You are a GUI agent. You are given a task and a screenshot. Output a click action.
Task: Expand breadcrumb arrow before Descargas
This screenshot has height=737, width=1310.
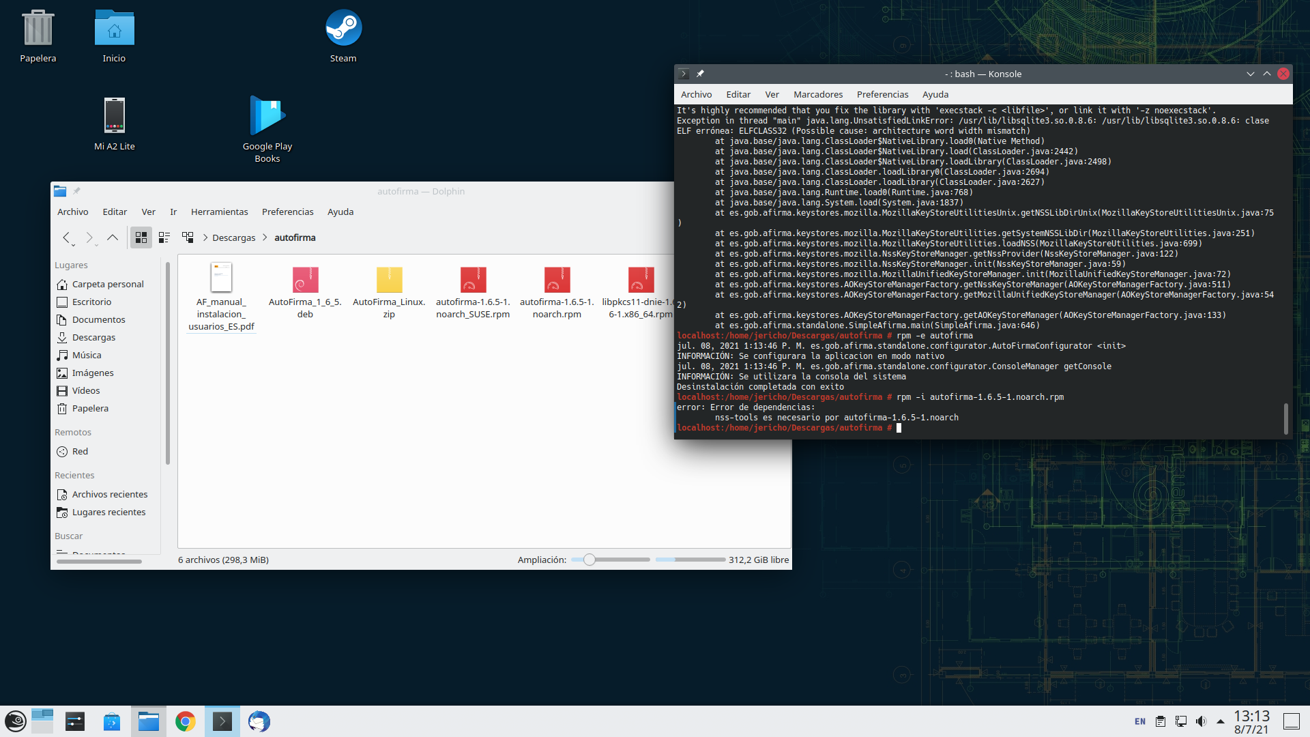click(x=205, y=237)
